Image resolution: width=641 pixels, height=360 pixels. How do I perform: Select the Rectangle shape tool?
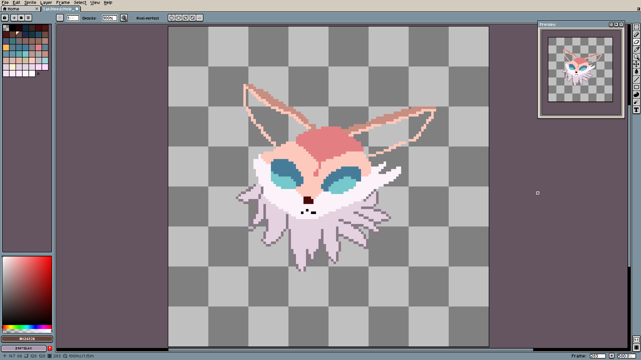point(636,87)
